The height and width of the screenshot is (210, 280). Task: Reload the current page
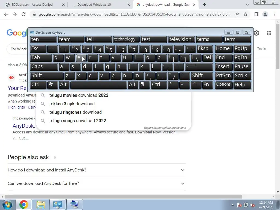(24, 14)
